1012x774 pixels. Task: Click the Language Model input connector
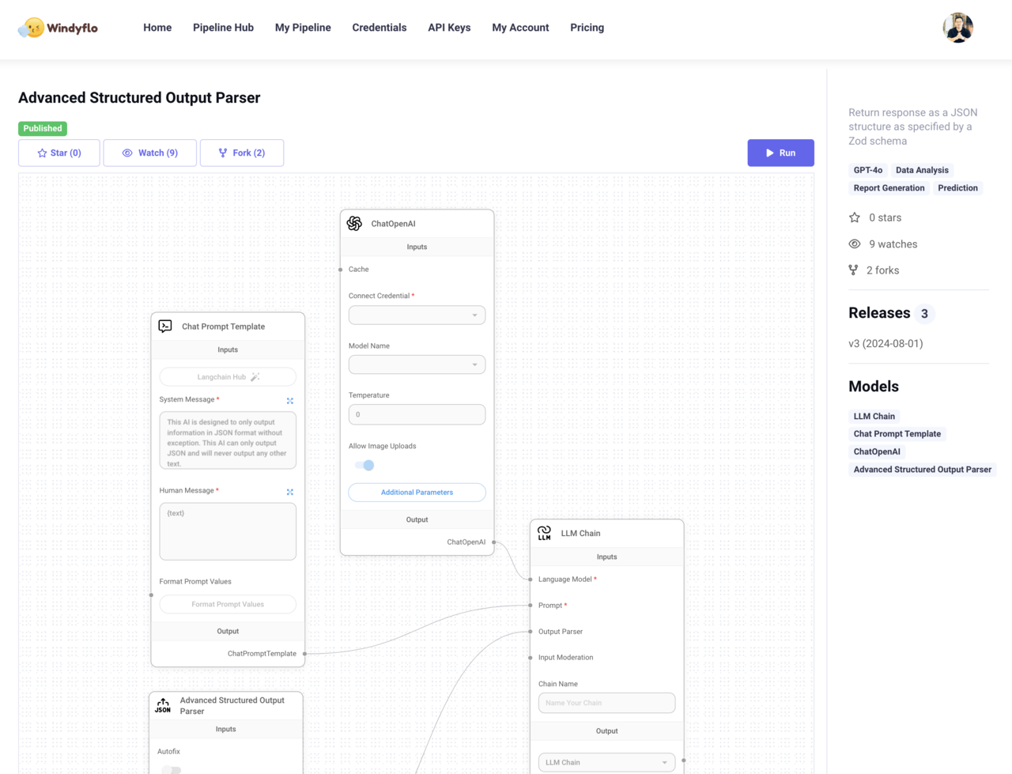(x=531, y=580)
